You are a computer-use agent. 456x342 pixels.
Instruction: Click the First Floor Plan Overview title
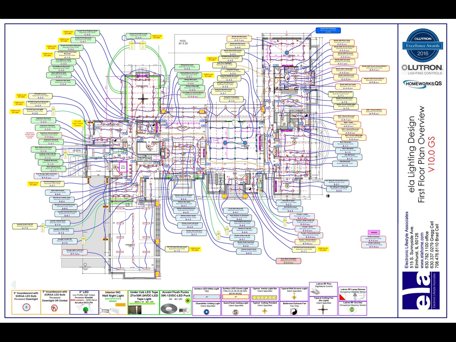pos(421,155)
